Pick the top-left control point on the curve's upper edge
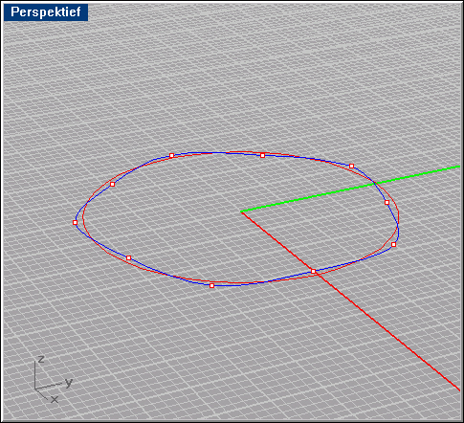This screenshot has width=464, height=423. coord(171,155)
